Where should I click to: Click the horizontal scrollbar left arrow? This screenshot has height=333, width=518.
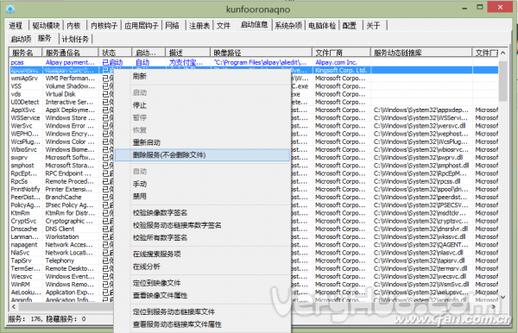pos(14,306)
